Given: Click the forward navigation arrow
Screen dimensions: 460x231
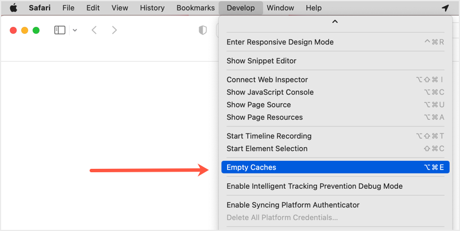Looking at the screenshot, I should click(114, 30).
